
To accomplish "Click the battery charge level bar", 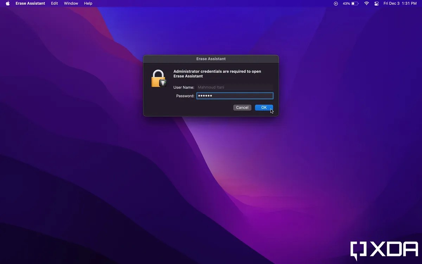I will [353, 4].
